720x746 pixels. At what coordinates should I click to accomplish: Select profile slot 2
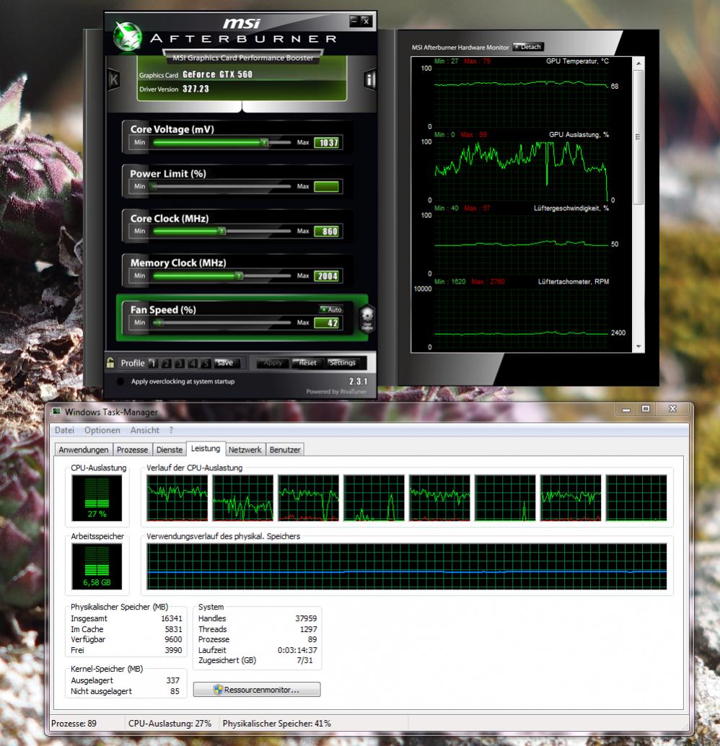pyautogui.click(x=166, y=363)
